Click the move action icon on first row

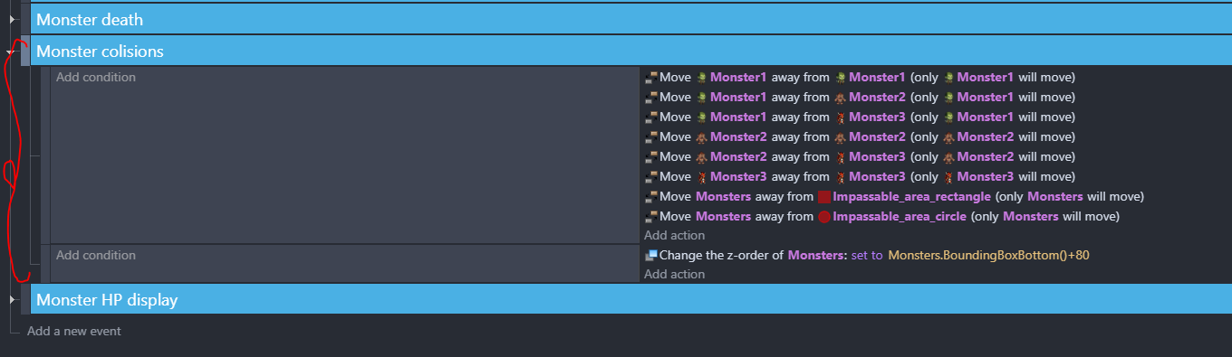pos(650,78)
